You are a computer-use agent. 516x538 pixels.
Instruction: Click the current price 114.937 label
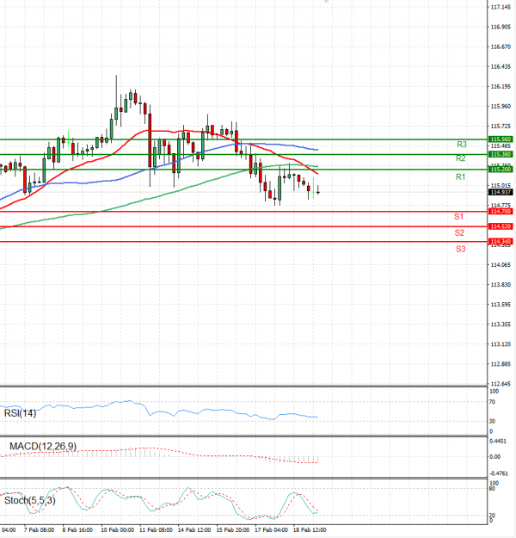coord(501,192)
